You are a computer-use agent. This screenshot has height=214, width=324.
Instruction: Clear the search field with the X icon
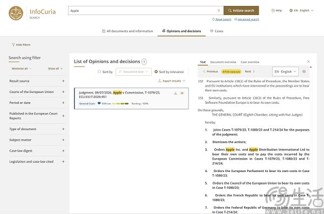[x=219, y=11]
